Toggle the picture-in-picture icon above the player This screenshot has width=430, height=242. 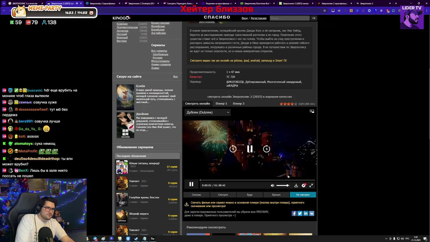coord(312,111)
